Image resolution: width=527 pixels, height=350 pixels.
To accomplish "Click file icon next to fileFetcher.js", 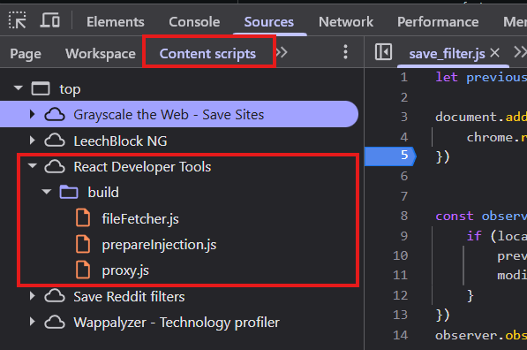I will point(83,217).
